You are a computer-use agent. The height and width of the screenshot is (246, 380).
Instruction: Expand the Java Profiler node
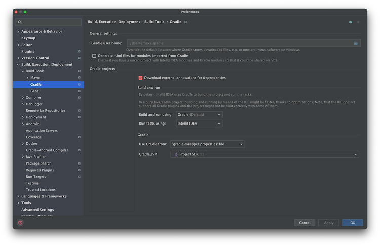click(x=23, y=157)
